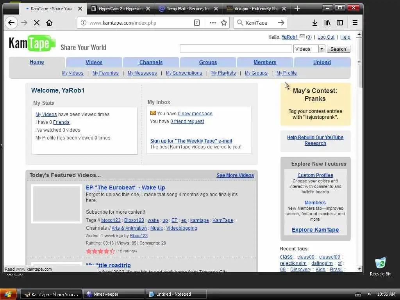Click the browser address bar URL
The height and width of the screenshot is (300, 400).
click(x=123, y=23)
